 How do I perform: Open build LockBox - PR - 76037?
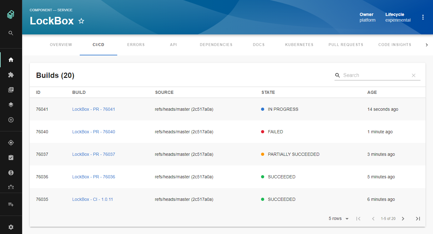point(93,154)
